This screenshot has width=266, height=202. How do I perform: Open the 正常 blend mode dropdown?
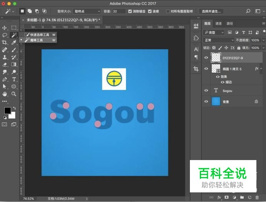[219, 40]
